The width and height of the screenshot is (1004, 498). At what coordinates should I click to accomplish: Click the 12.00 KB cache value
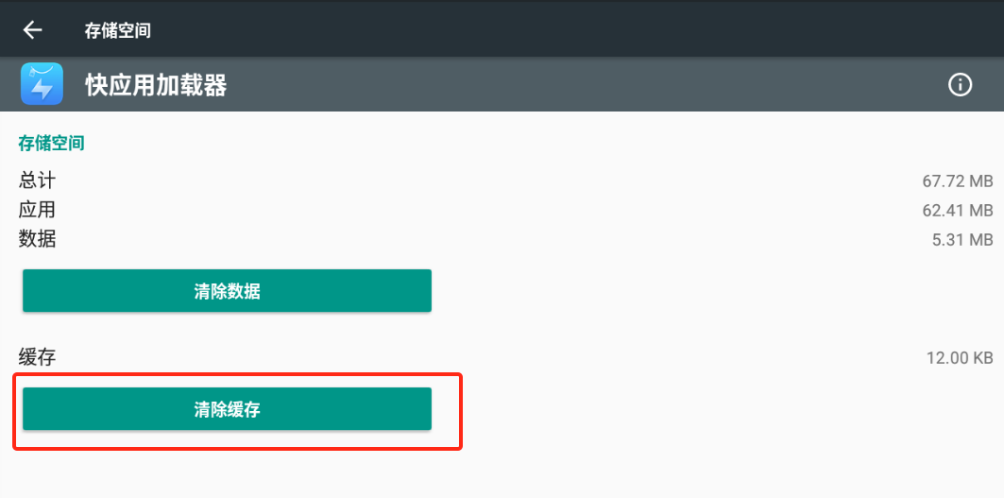tap(960, 358)
